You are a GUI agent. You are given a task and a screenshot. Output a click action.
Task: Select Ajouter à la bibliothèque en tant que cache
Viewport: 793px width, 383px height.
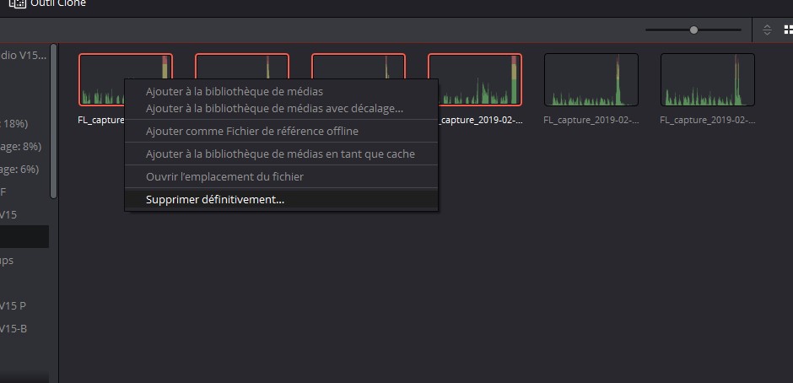pyautogui.click(x=280, y=154)
